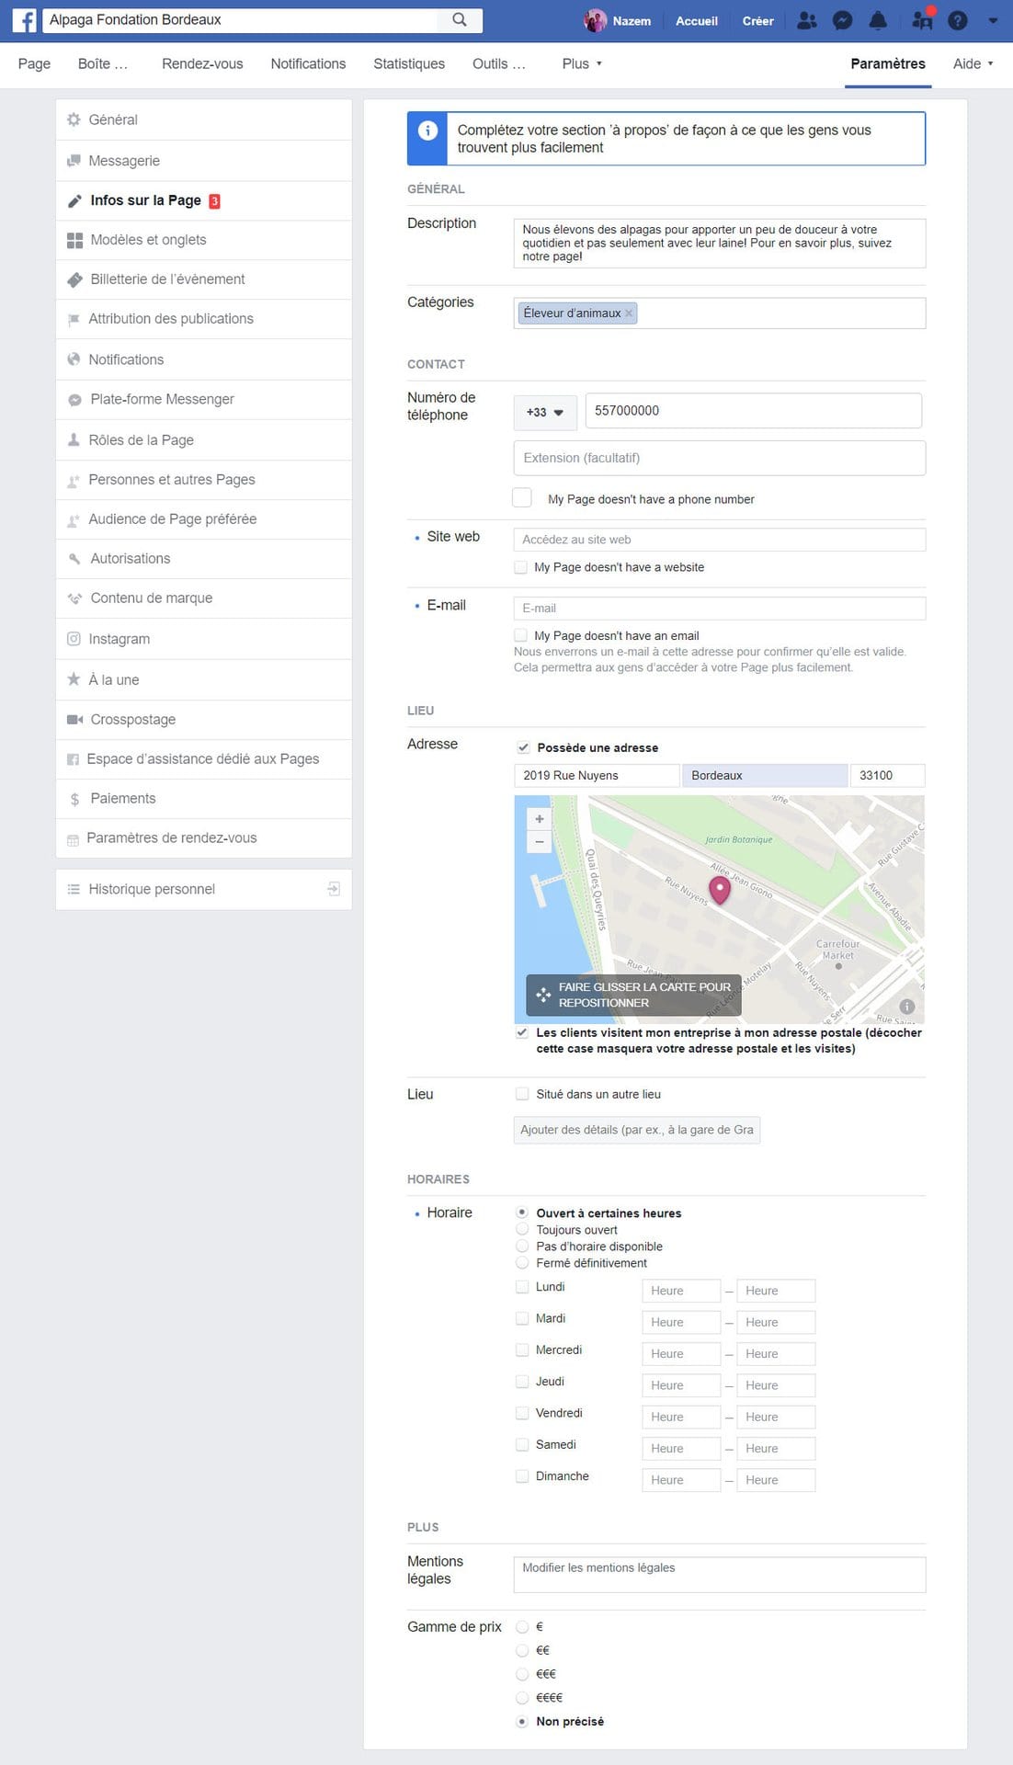Image resolution: width=1013 pixels, height=1765 pixels.
Task: Check 'My Page doesn't have a website'
Action: (x=521, y=567)
